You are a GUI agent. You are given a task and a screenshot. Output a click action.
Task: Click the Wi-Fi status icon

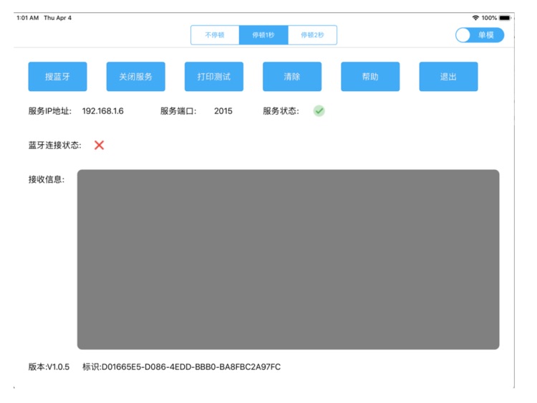(475, 17)
